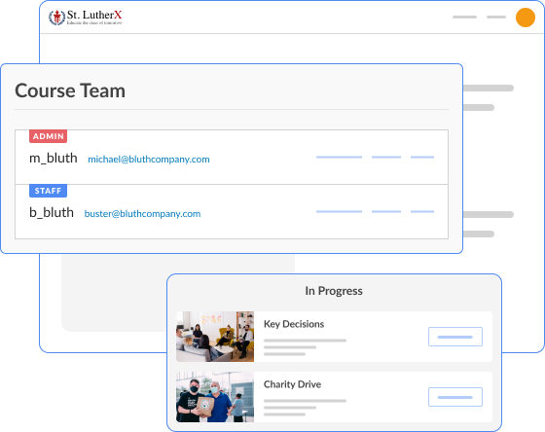
Task: Open the Charity Drive course title
Action: 292,384
